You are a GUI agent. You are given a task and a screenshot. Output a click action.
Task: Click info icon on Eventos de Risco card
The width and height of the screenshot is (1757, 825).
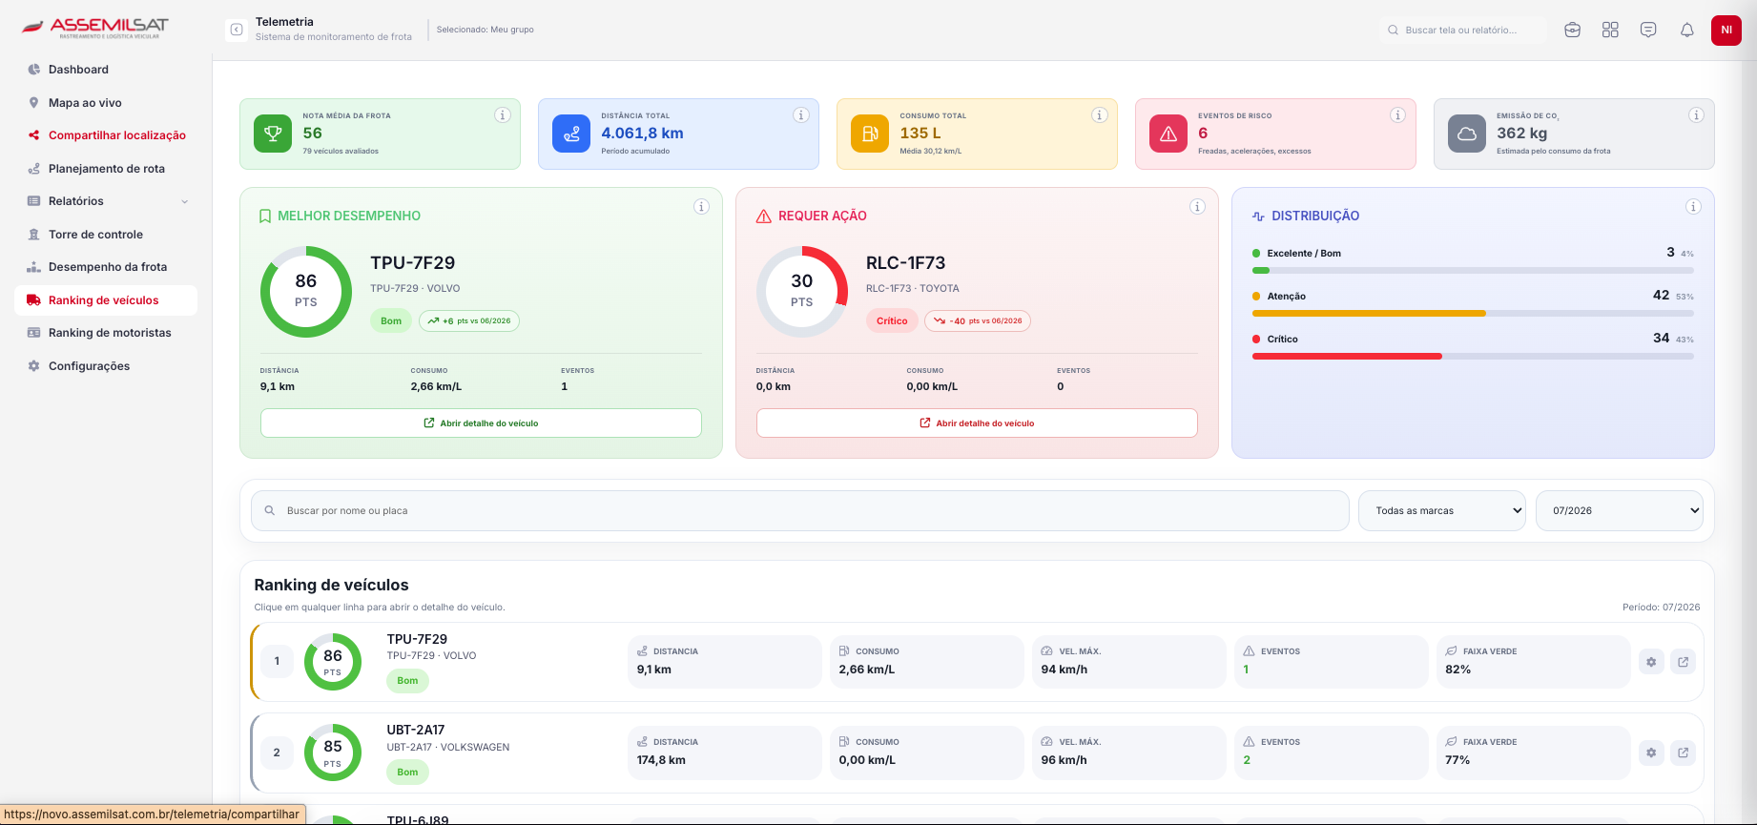(1397, 115)
